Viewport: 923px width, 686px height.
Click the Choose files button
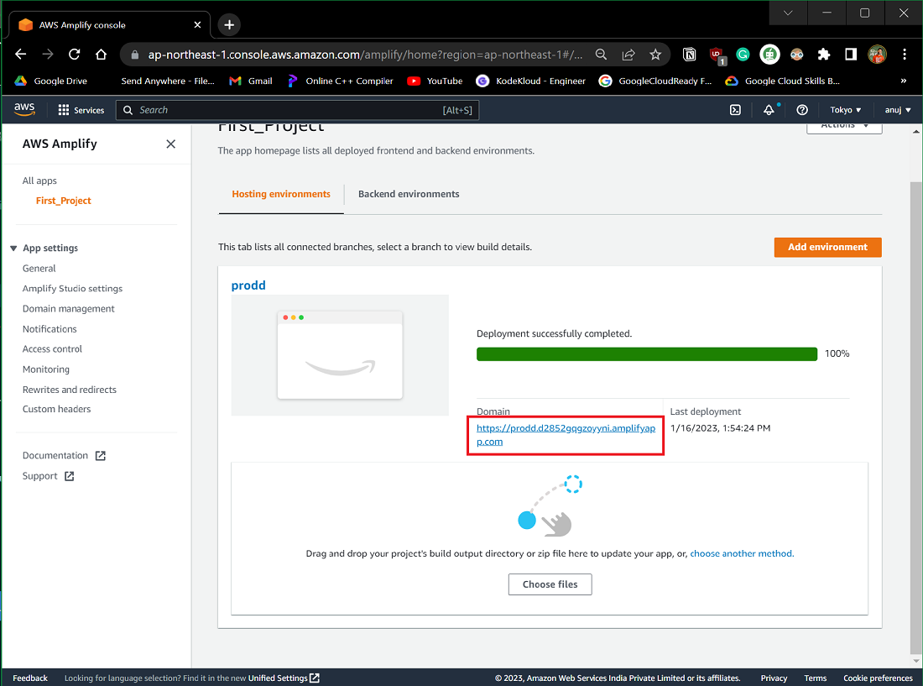(550, 584)
